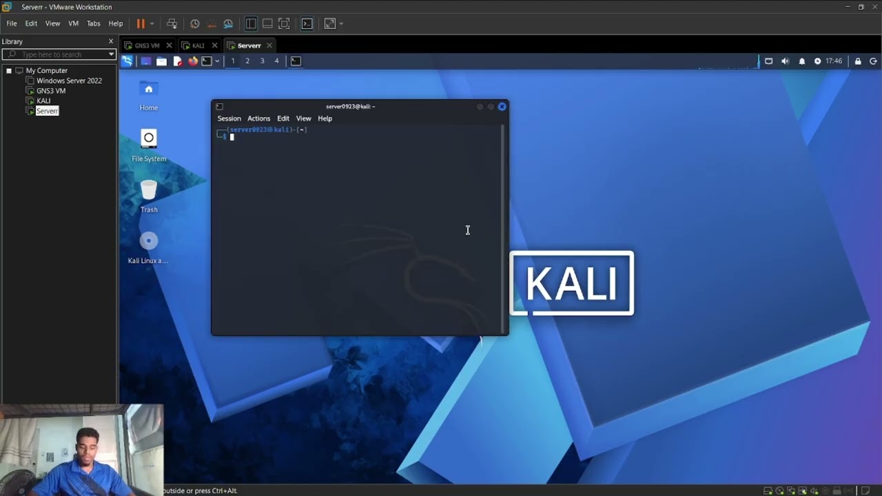Viewport: 882px width, 496px height.
Task: Open the stretch guest dropdown arrow
Action: (x=341, y=23)
